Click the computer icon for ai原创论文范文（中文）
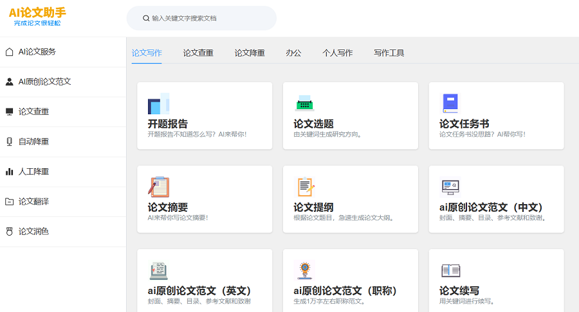579x312 pixels. pos(450,187)
